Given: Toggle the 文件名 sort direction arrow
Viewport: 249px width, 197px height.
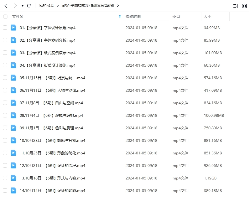Looking at the screenshot, I should coord(120,17).
